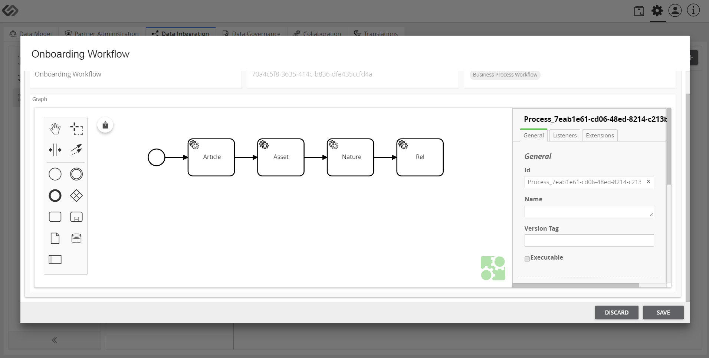Screen dimensions: 709x358
Task: Clear the Id field with x
Action: click(x=649, y=182)
